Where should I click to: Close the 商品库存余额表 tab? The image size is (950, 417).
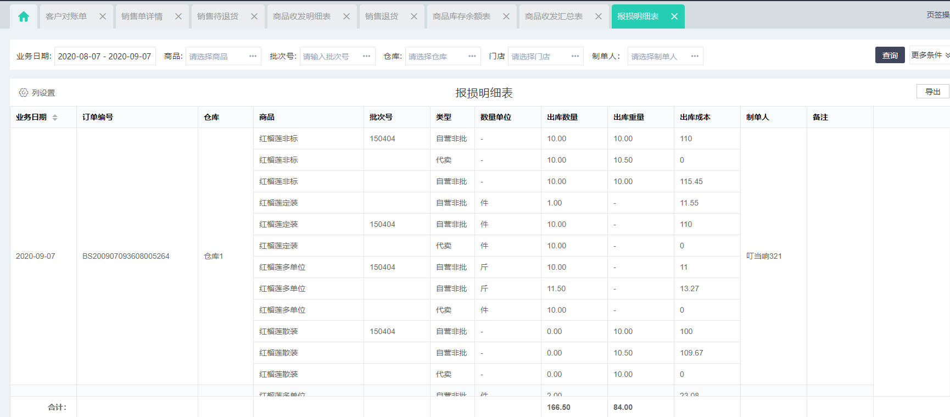click(506, 16)
